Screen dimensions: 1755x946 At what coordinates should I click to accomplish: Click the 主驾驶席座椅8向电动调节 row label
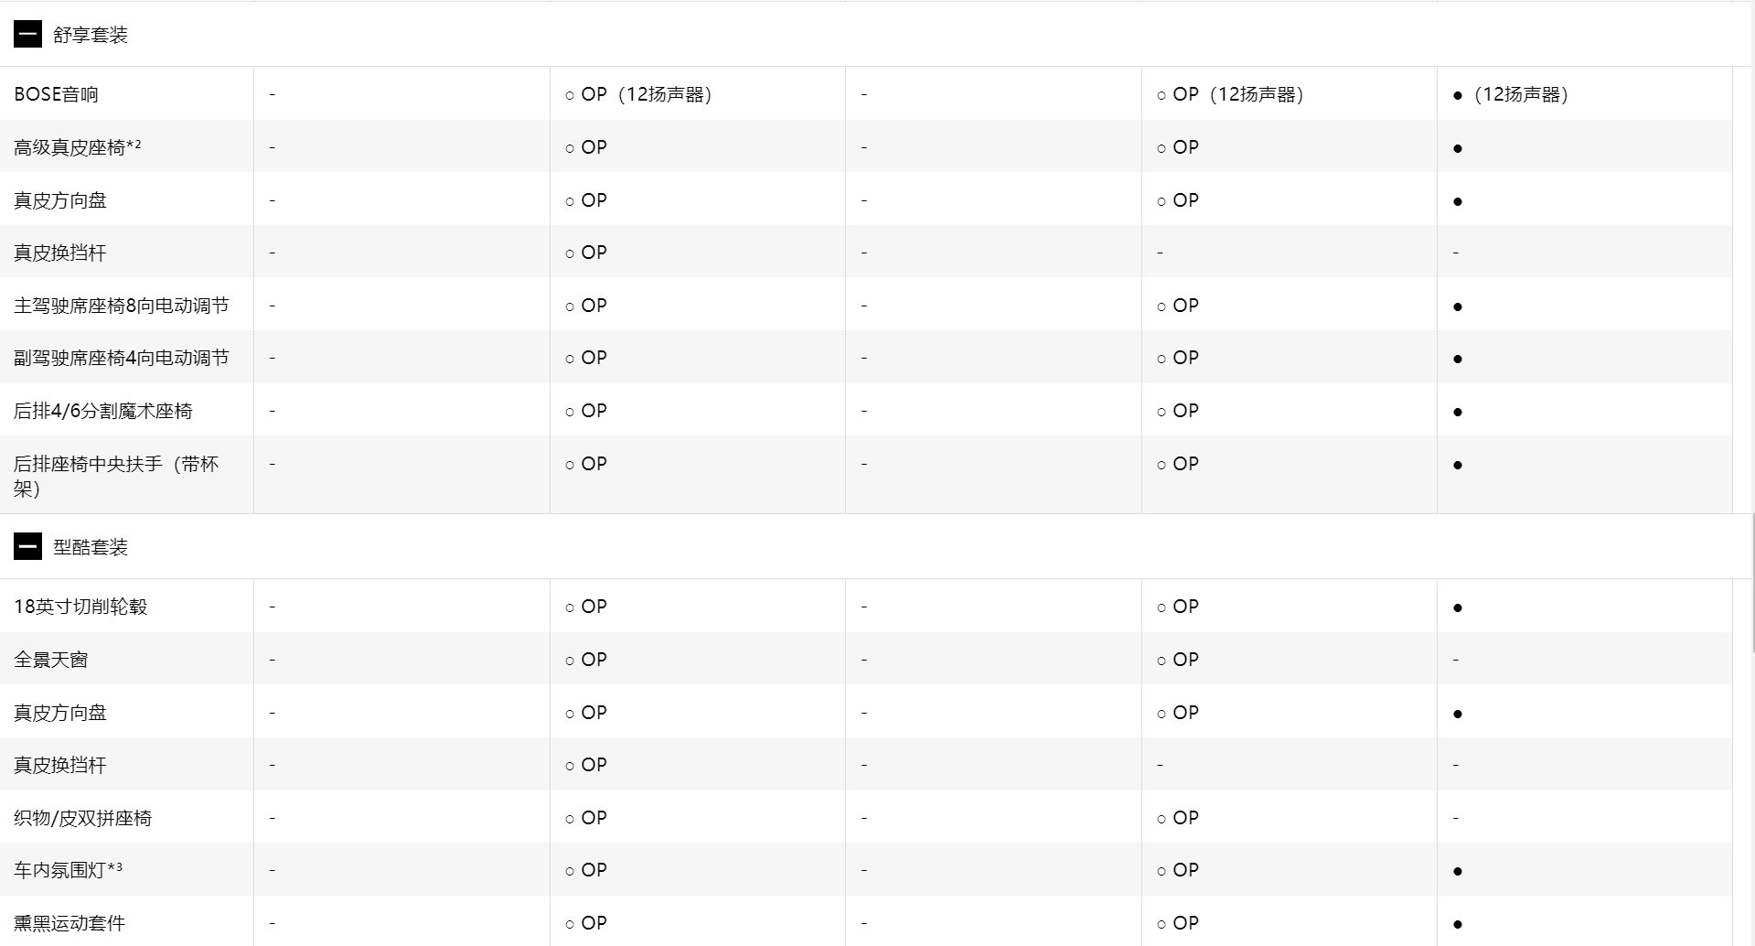pyautogui.click(x=122, y=306)
